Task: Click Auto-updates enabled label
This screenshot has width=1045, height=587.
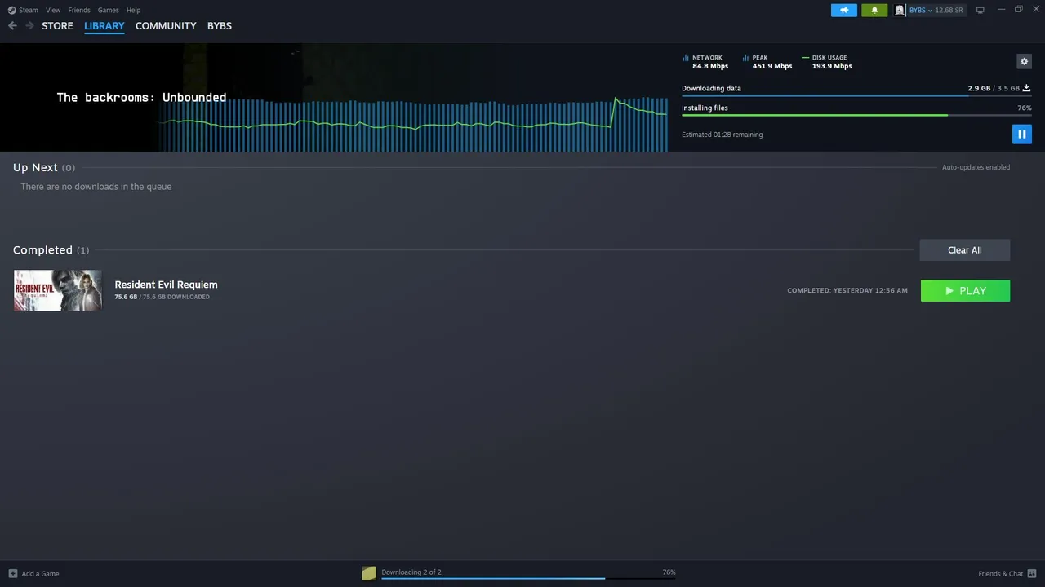Action: click(x=976, y=167)
